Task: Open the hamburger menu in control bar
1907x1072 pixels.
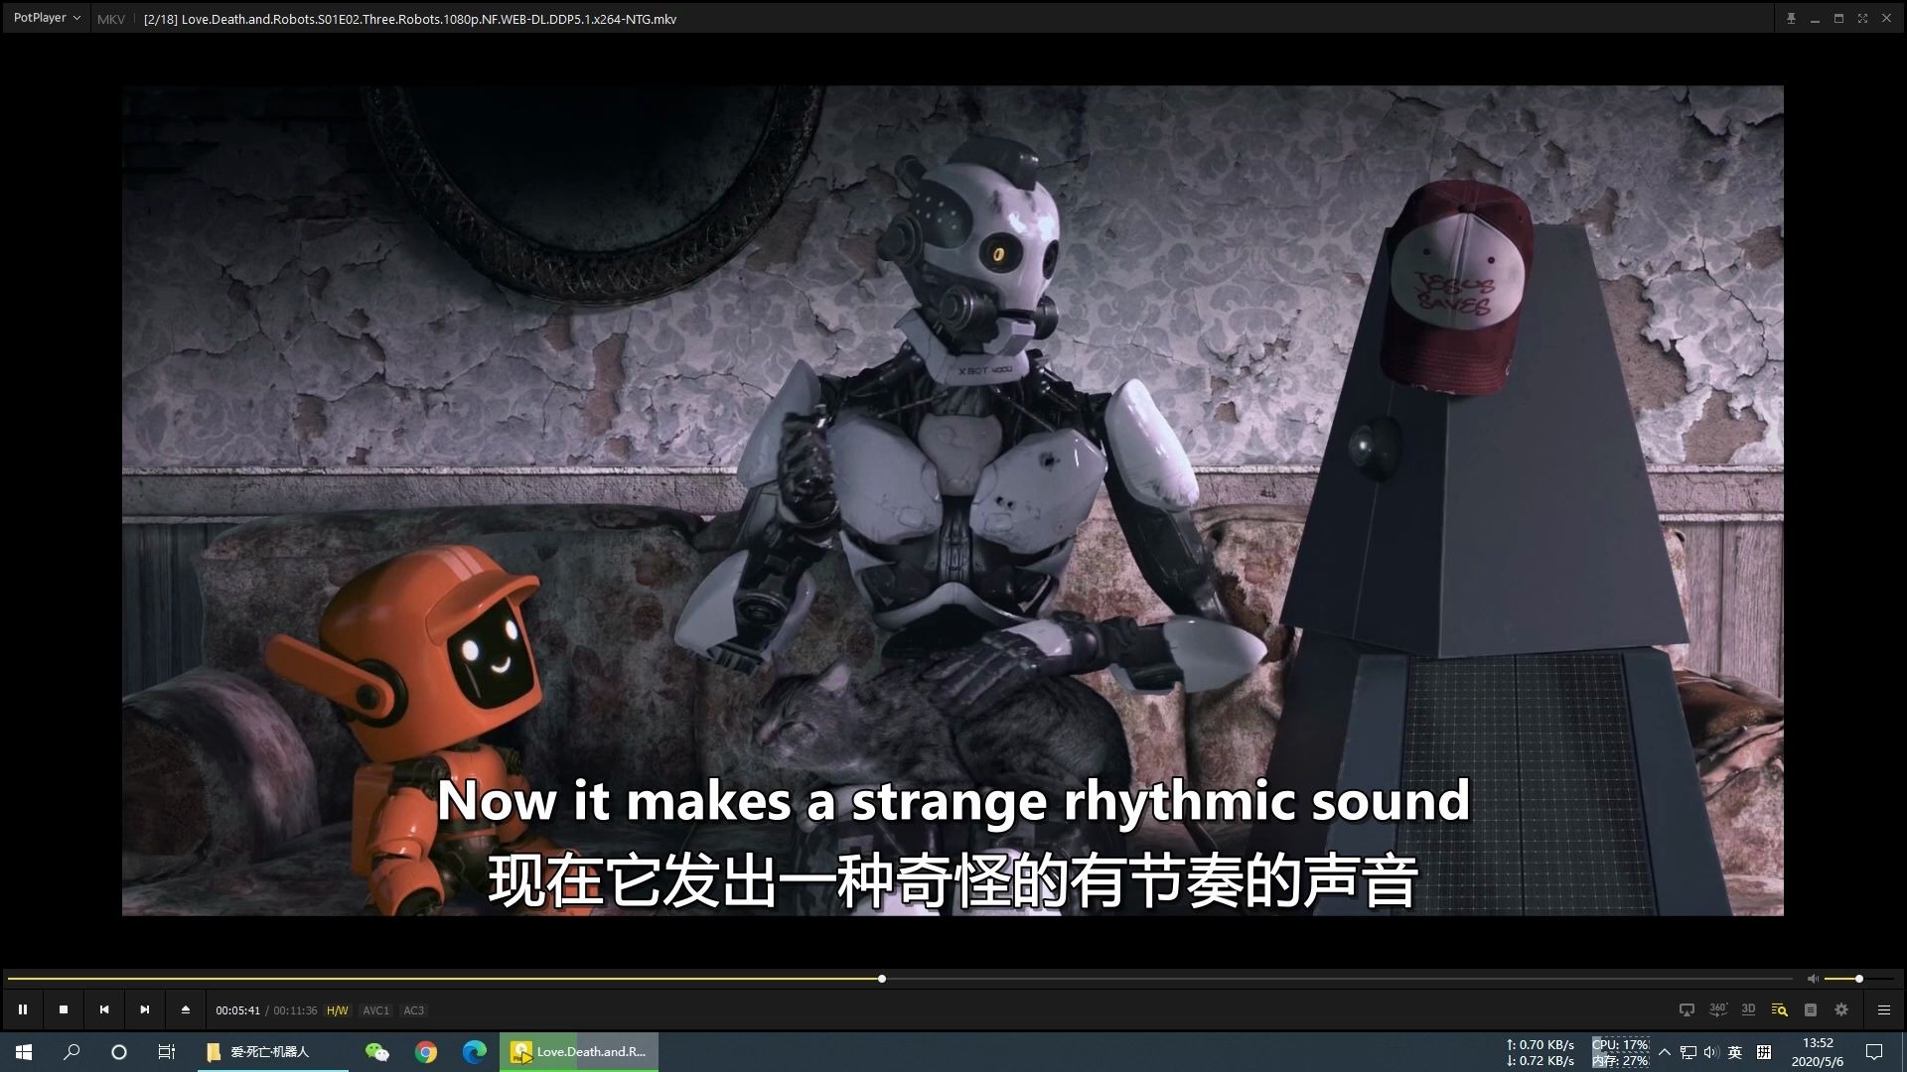Action: pyautogui.click(x=1884, y=1009)
